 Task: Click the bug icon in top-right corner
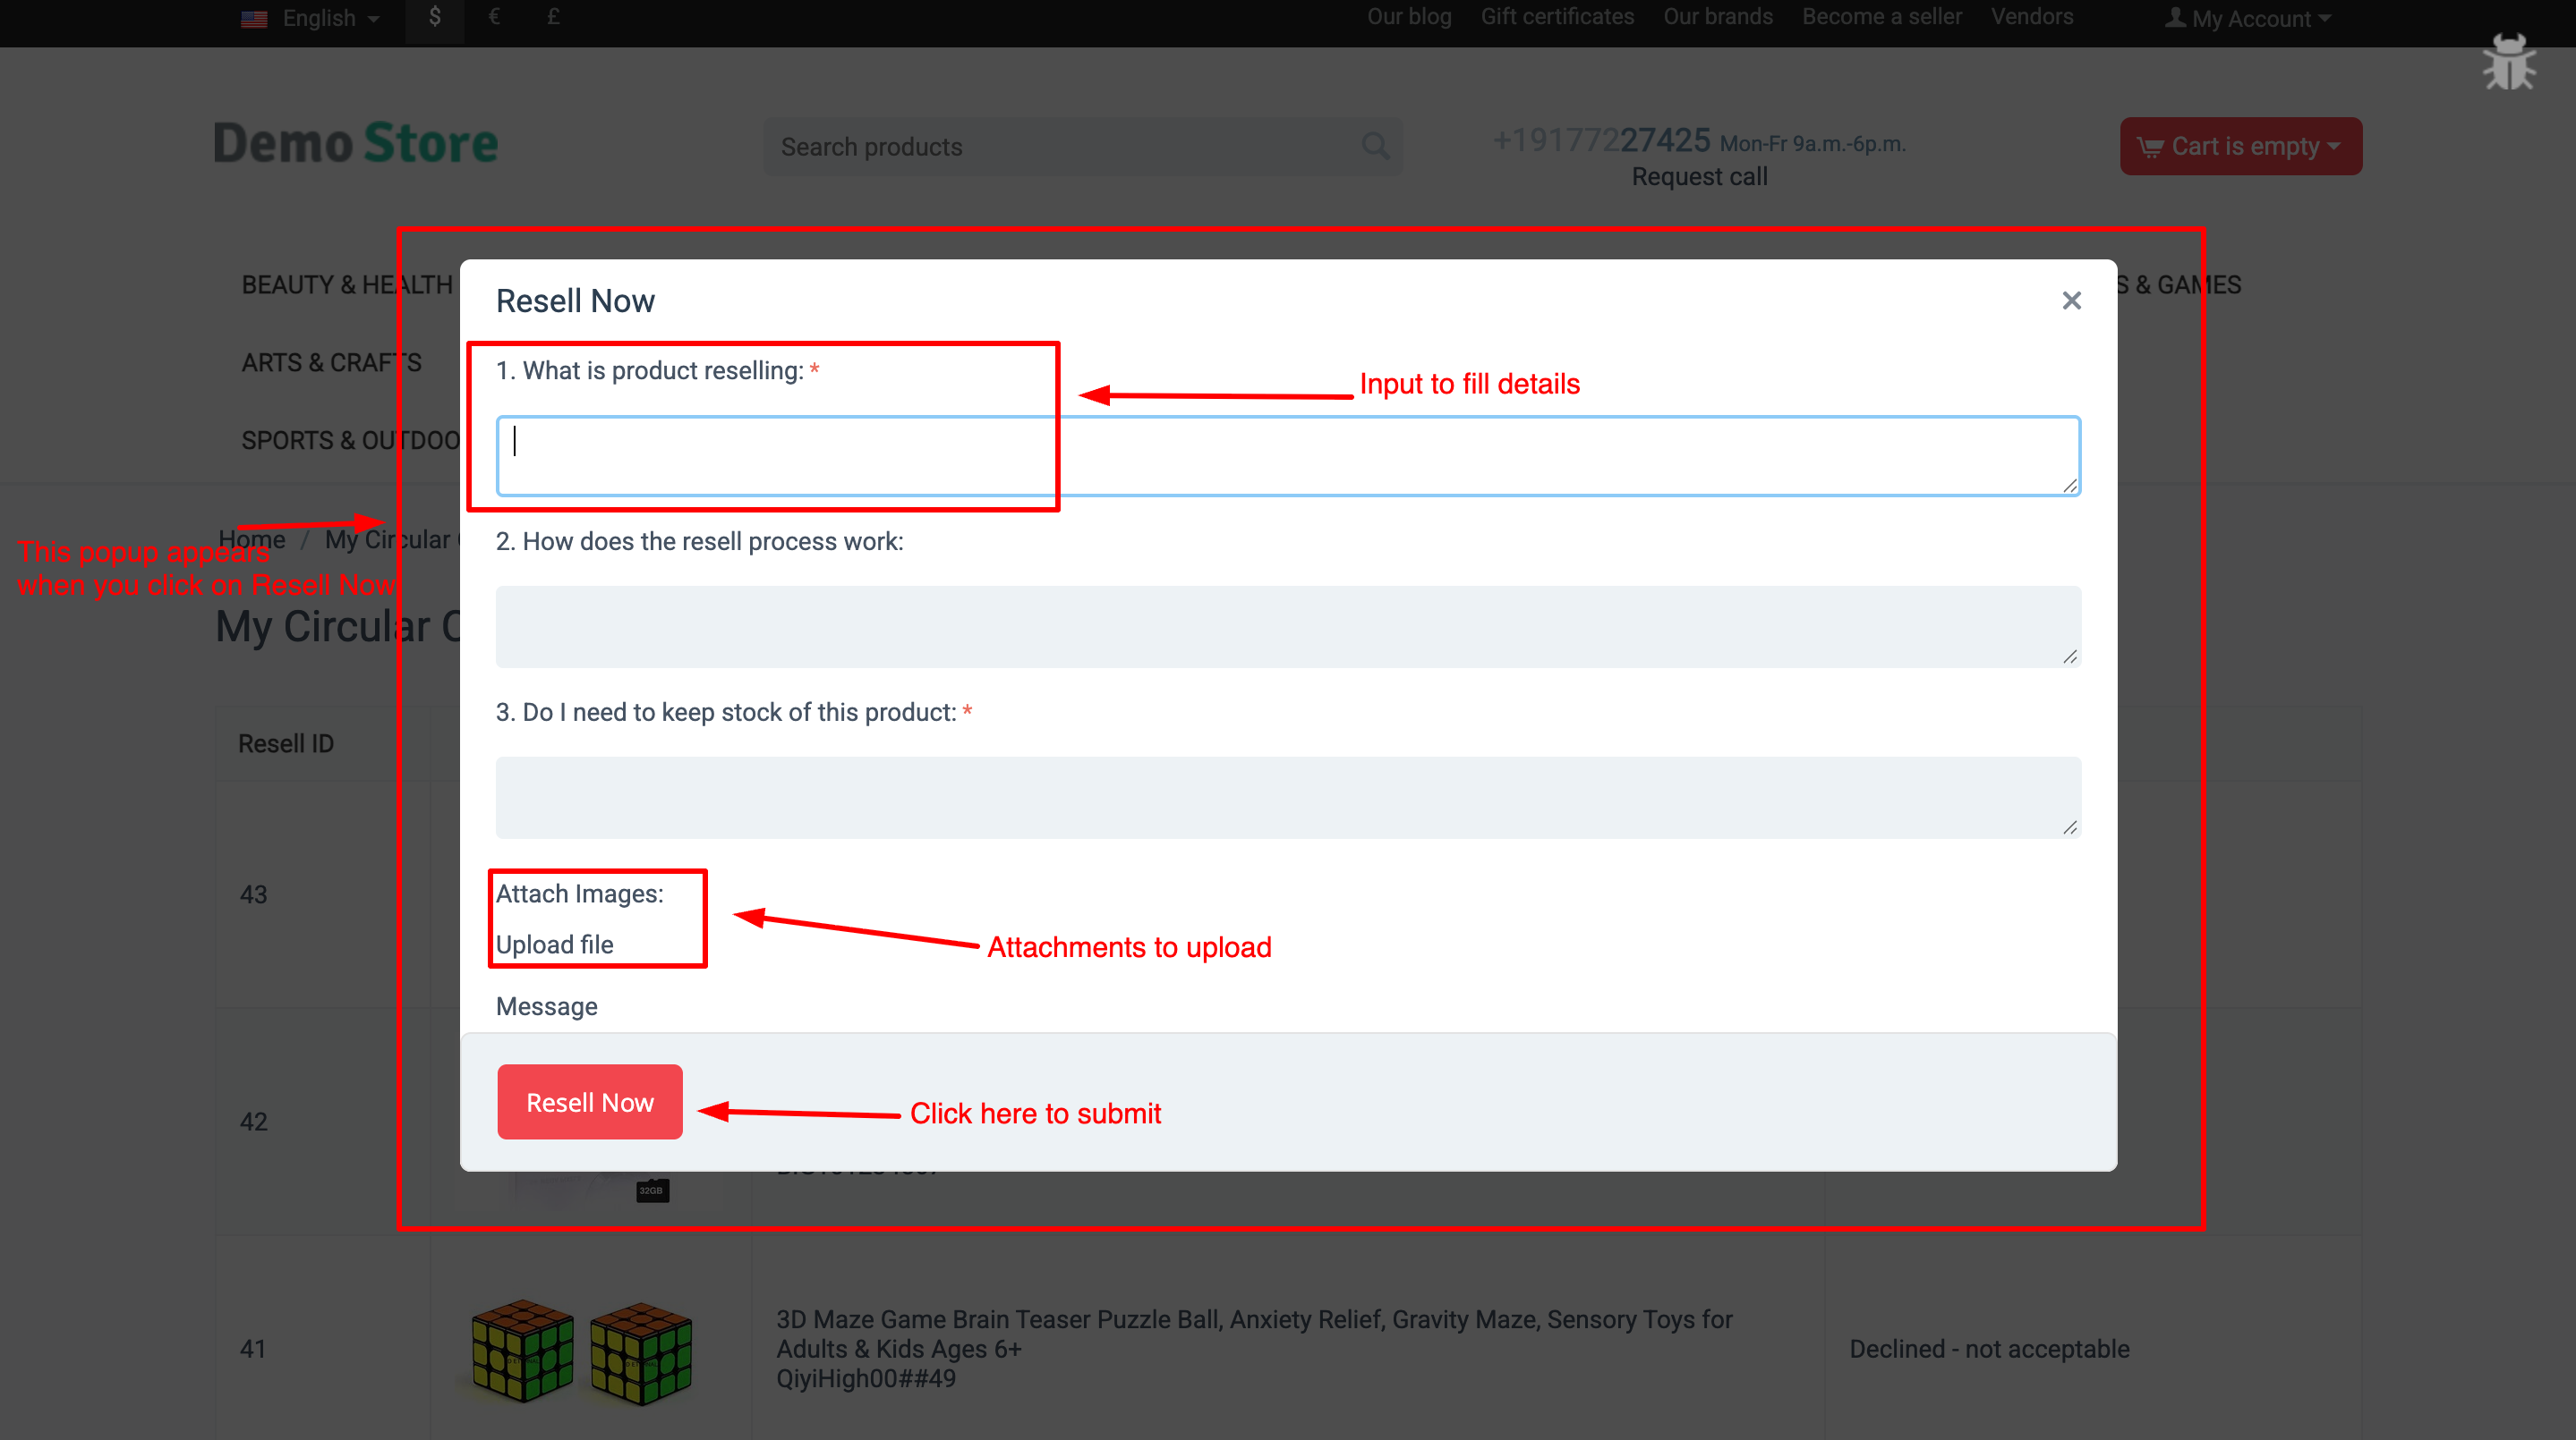pos(2511,62)
